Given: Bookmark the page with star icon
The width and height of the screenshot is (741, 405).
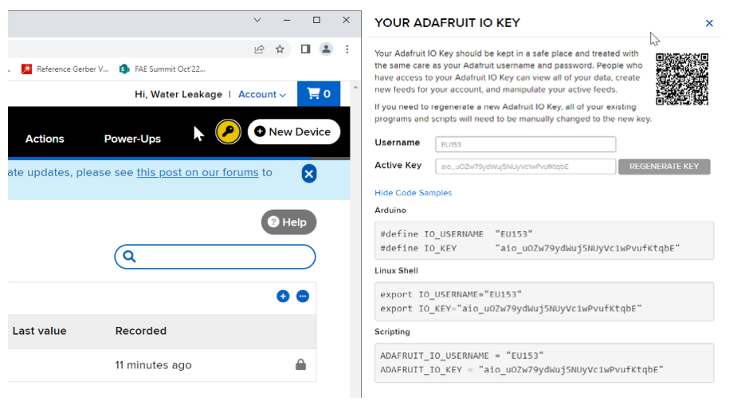Looking at the screenshot, I should tap(280, 49).
